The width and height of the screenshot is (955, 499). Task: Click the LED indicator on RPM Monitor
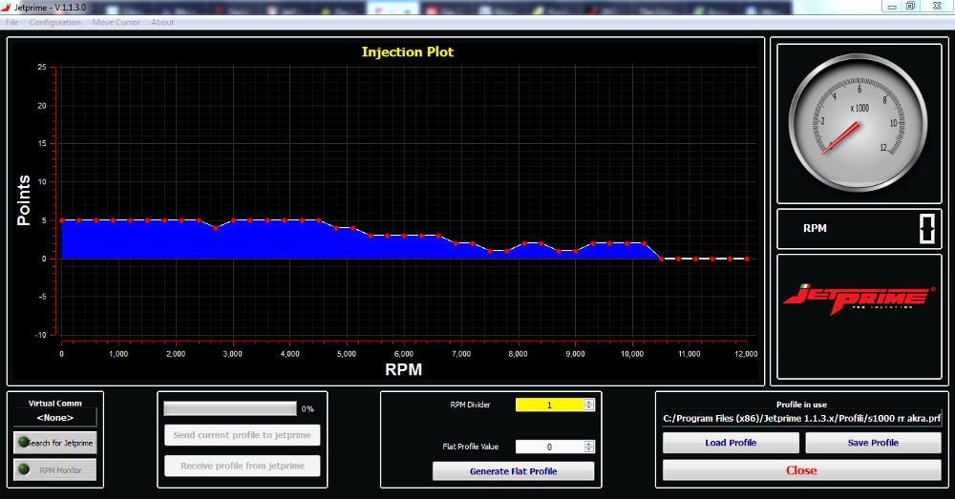(x=22, y=469)
